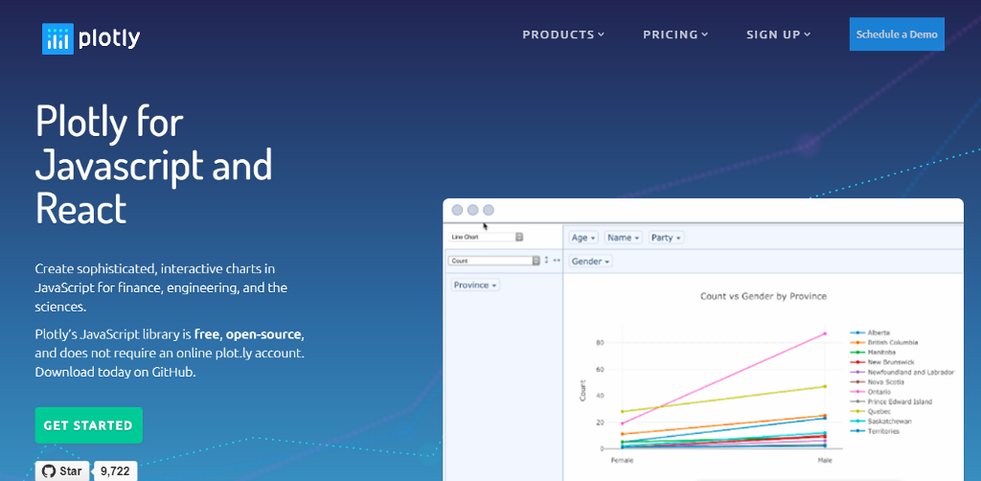
Task: Click the first gray window circle
Action: click(458, 210)
